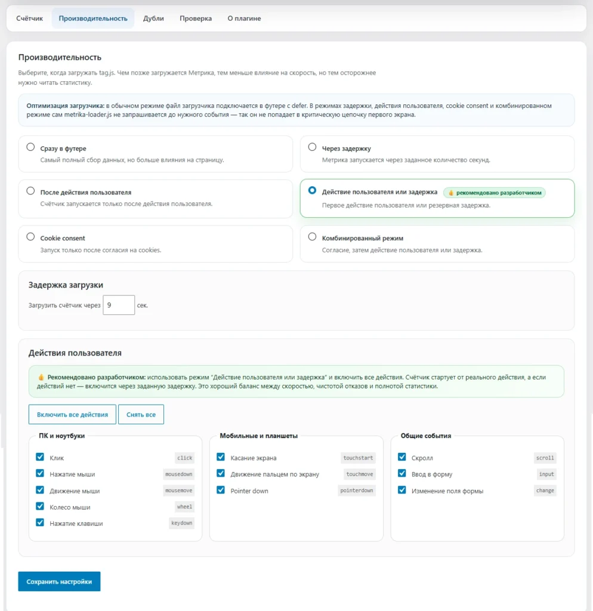The width and height of the screenshot is (593, 611).
Task: Toggle Движение пальцем по экрану checkbox
Action: tap(221, 473)
